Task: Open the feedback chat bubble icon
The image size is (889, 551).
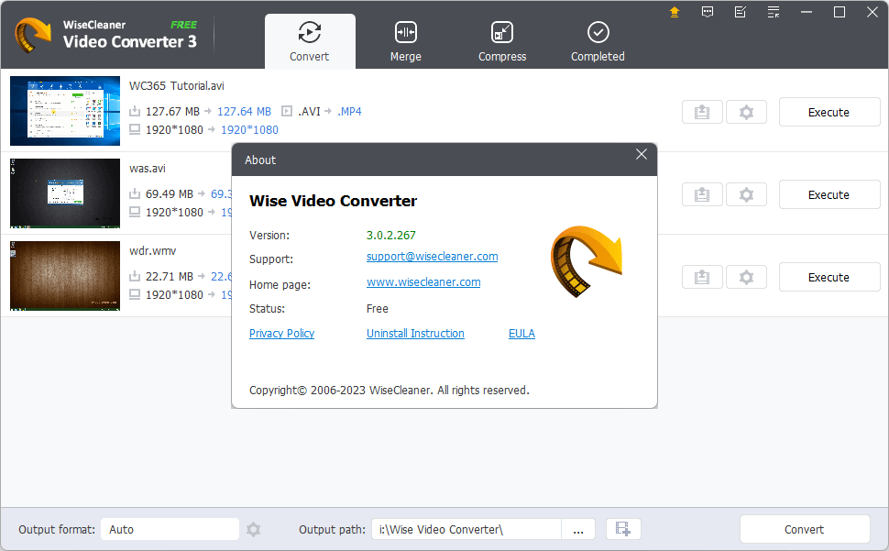Action: click(x=707, y=12)
